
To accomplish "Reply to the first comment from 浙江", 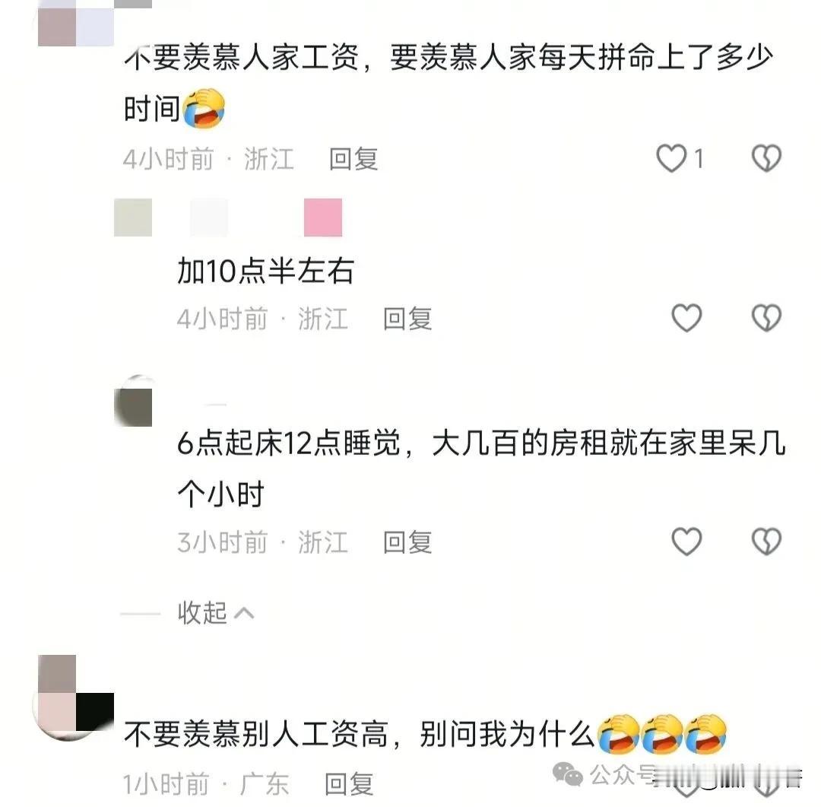I will (x=353, y=159).
